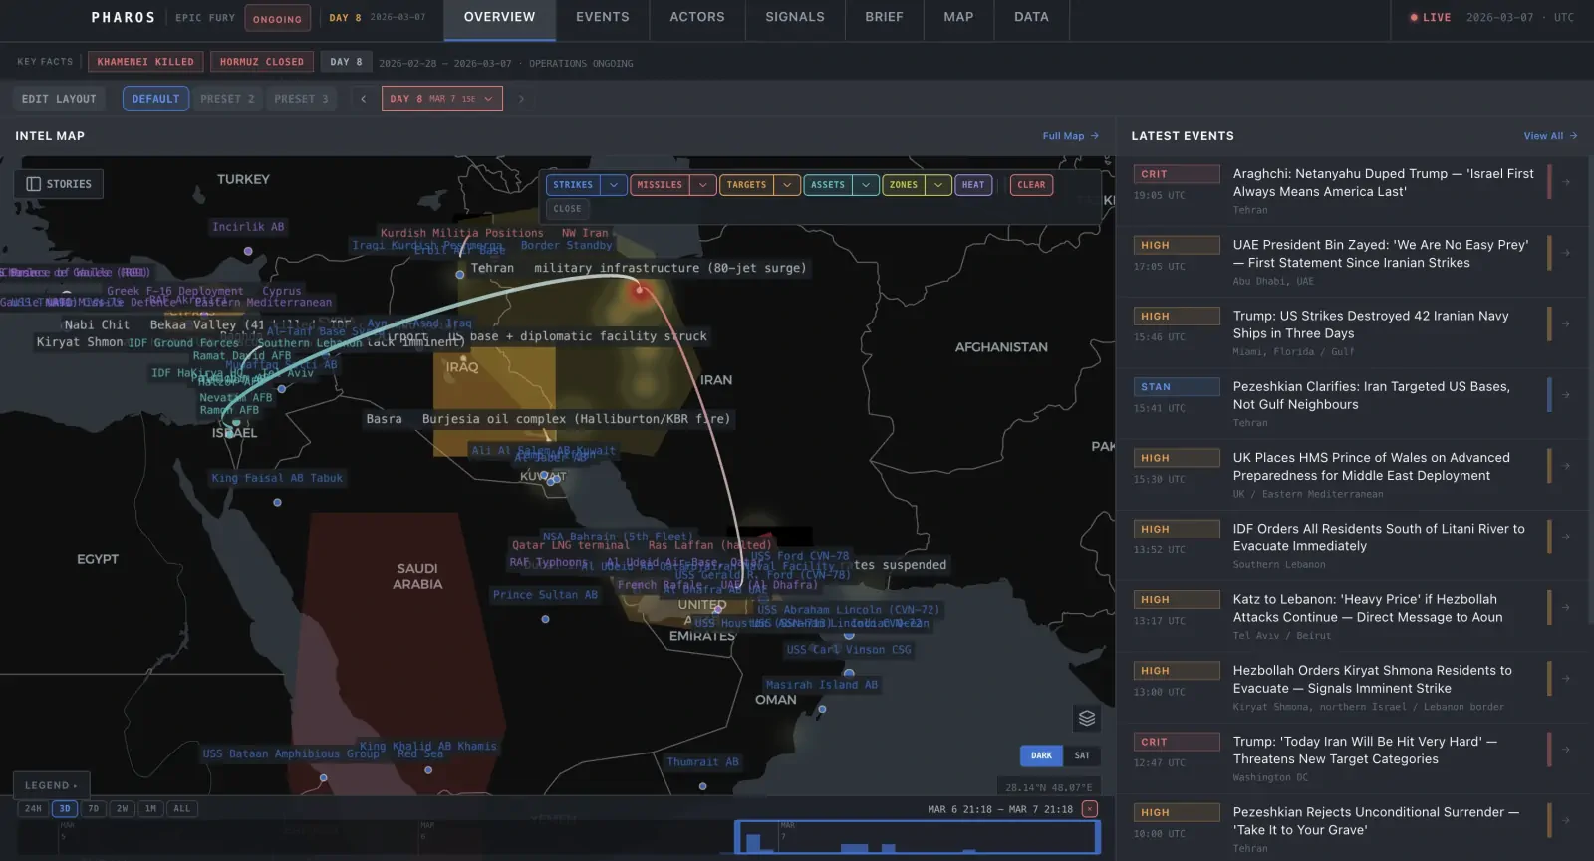Toggle the HEAT map layer
This screenshot has height=861, width=1594.
pyautogui.click(x=973, y=185)
